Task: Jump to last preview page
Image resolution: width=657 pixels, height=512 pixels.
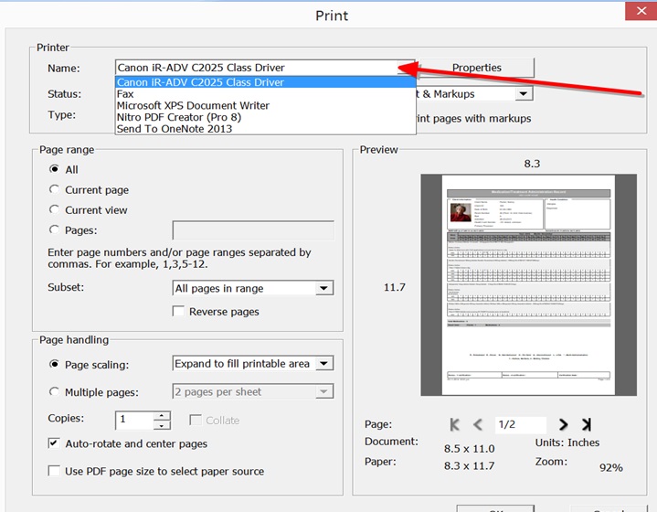Action: coord(586,424)
